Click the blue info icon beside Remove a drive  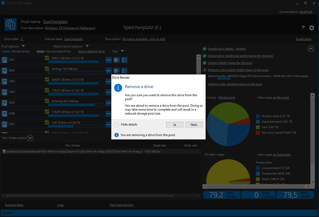[x=118, y=88]
